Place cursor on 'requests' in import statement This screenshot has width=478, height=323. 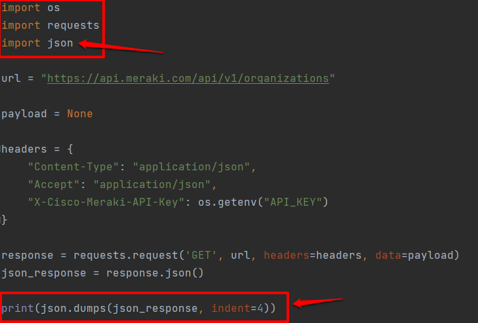[73, 26]
